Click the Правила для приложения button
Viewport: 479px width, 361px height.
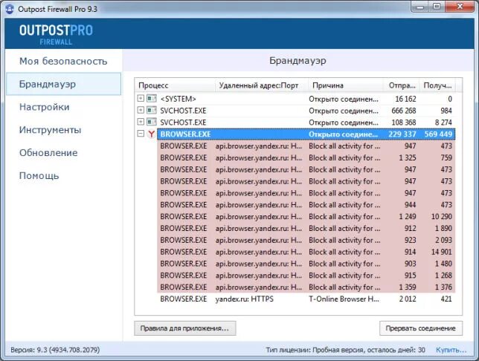pos(184,328)
